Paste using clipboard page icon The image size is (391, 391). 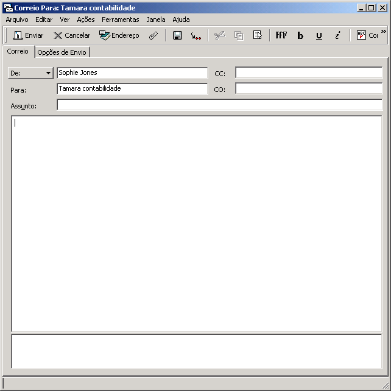coord(258,35)
